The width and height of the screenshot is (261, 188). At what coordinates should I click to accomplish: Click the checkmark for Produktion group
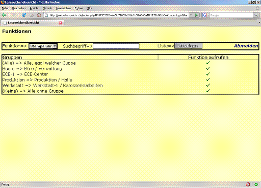[x=208, y=79]
